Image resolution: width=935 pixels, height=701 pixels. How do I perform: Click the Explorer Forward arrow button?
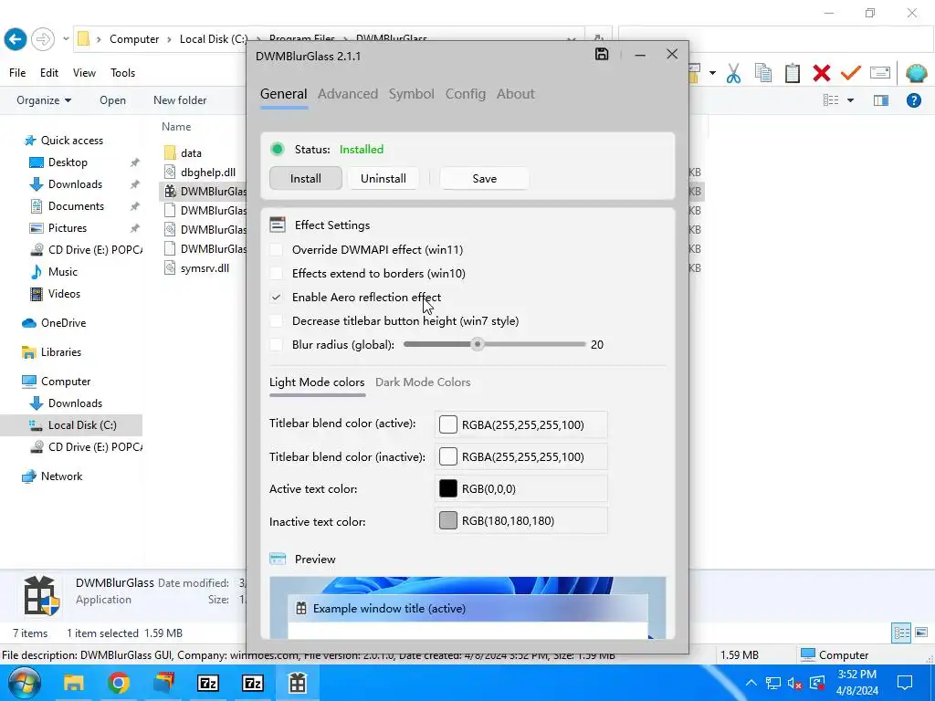(x=42, y=39)
